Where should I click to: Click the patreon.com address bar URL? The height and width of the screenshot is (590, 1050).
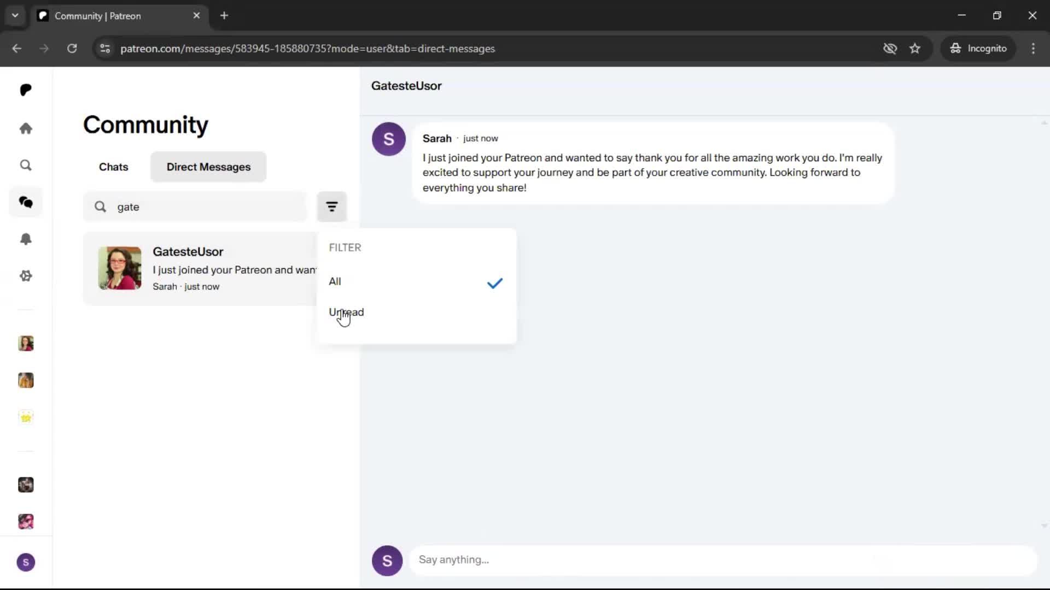307,49
